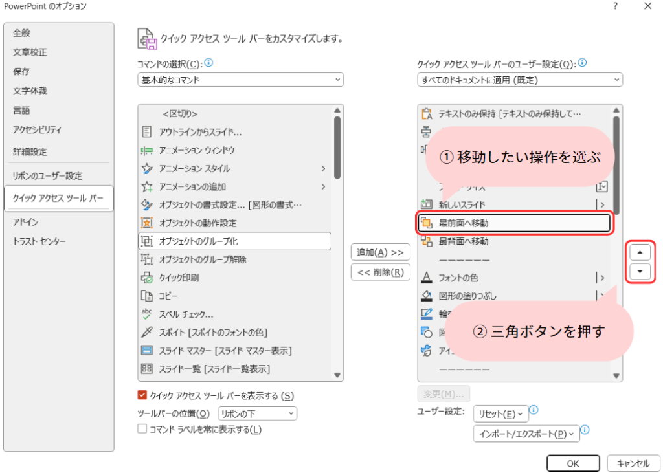
Task: Select the クイック印刷 printer icon
Action: [147, 278]
